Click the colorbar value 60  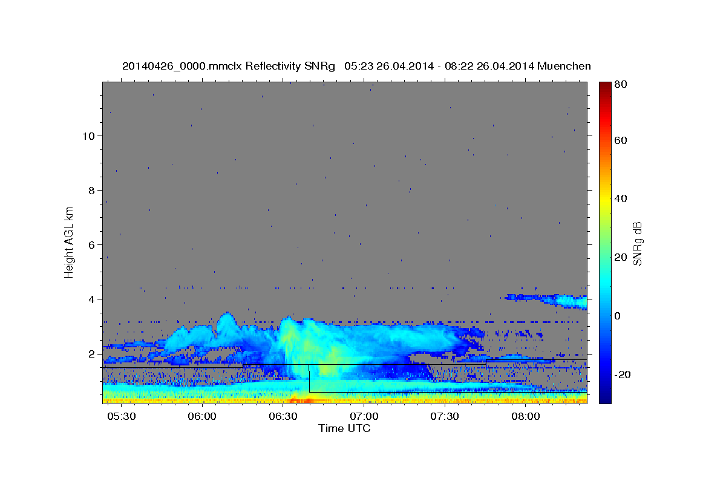(x=620, y=140)
